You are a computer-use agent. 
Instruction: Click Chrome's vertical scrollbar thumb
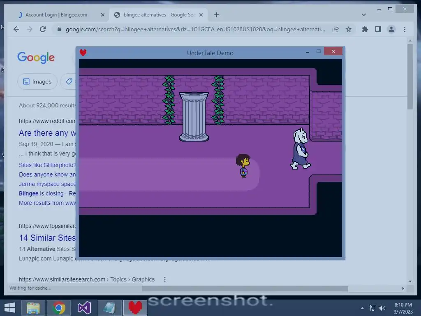click(x=410, y=77)
